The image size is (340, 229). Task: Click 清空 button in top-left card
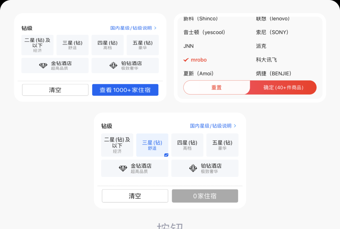point(55,90)
